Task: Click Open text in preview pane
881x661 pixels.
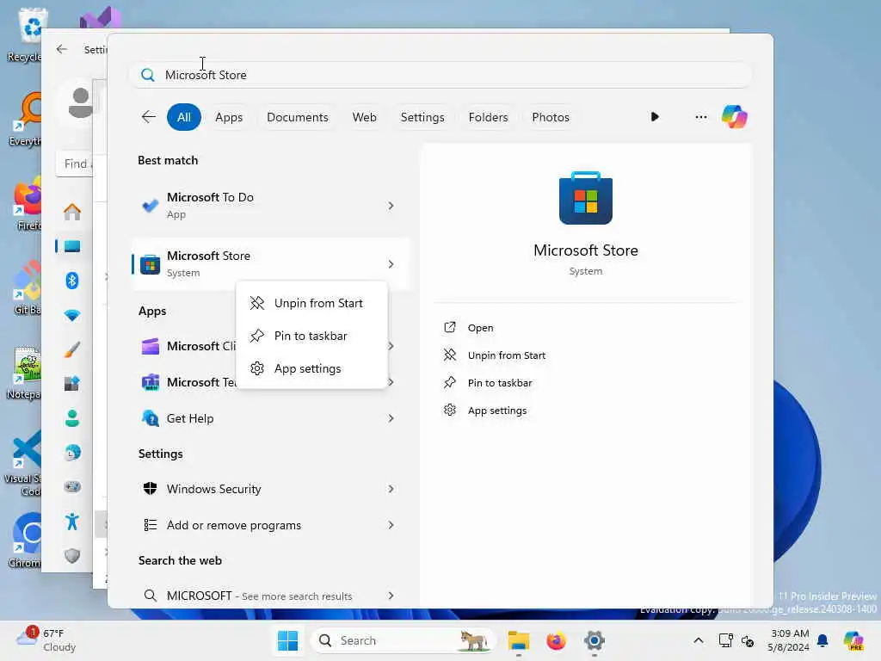Action: [x=480, y=328]
